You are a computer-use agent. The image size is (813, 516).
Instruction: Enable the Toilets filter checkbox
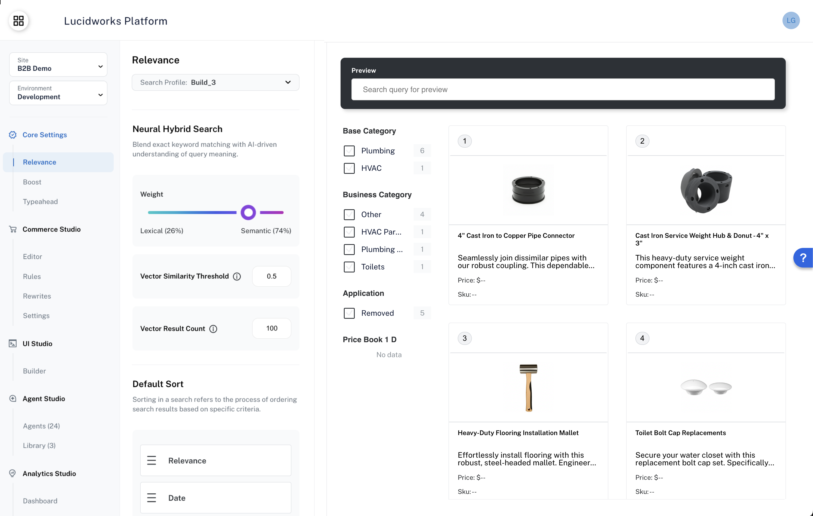click(349, 267)
